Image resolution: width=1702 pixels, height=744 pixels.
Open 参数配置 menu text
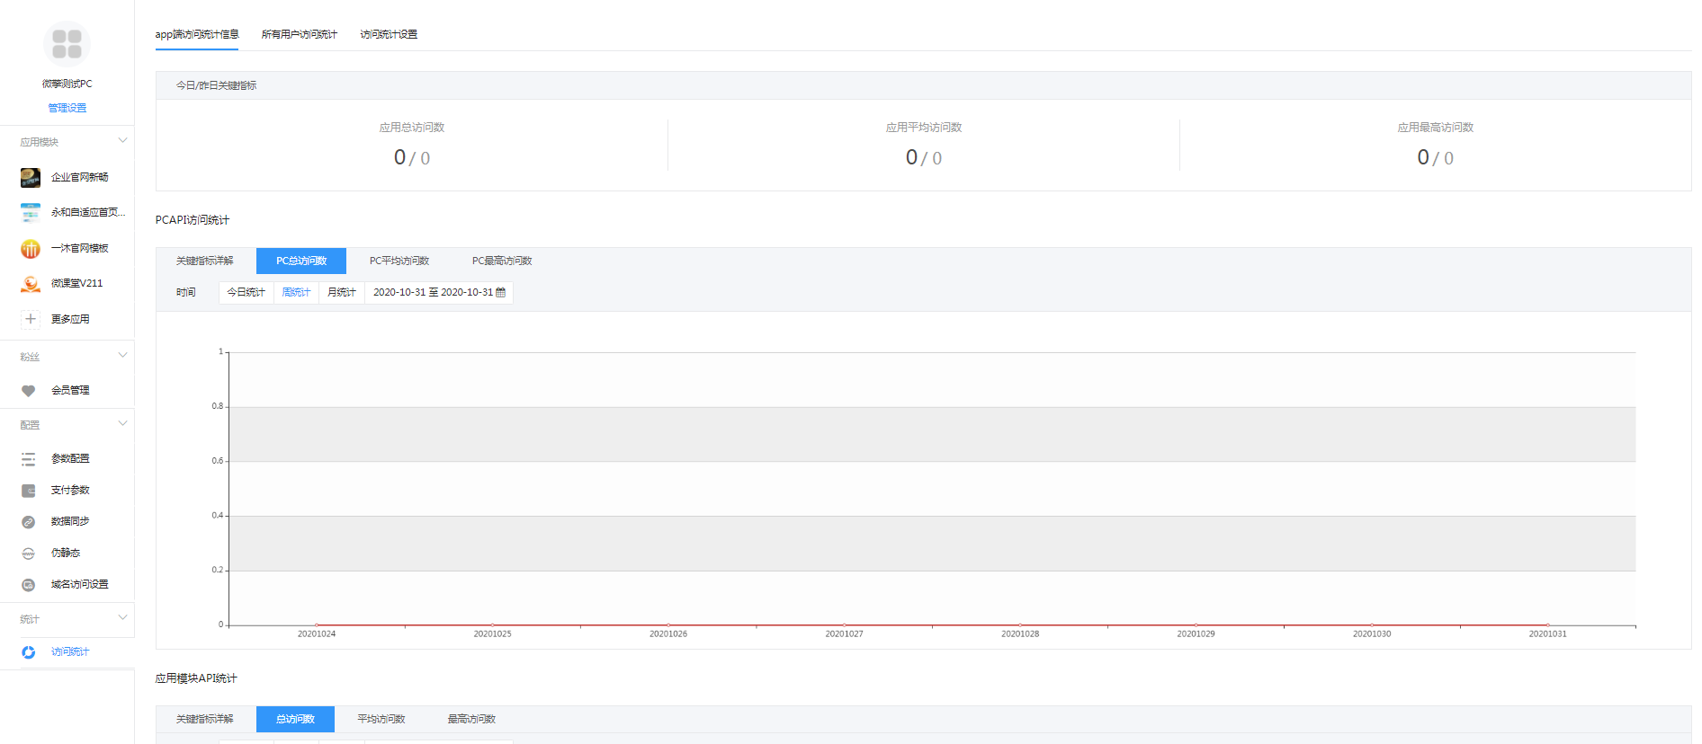point(70,458)
